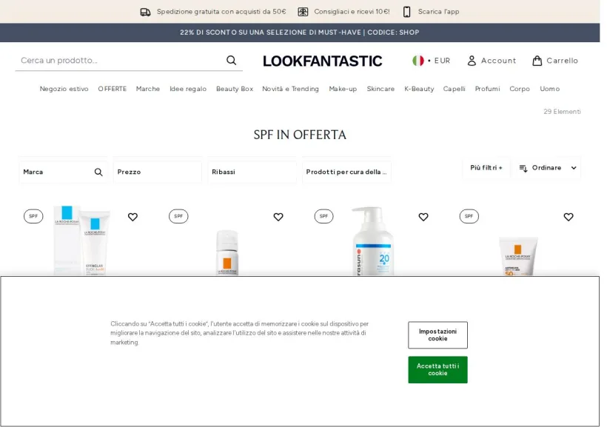The height and width of the screenshot is (427, 607).
Task: Click the Account link text
Action: (499, 61)
